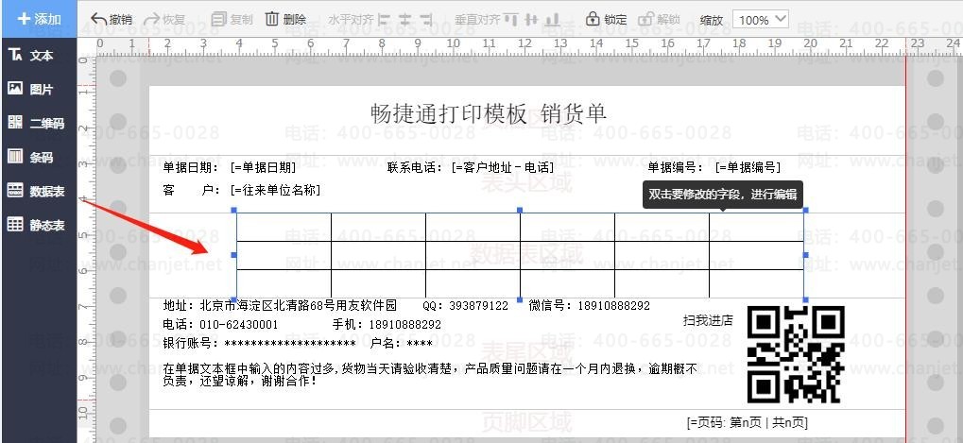This screenshot has height=443, width=963.
Task: Align elements vertically to the top
Action: click(x=511, y=20)
